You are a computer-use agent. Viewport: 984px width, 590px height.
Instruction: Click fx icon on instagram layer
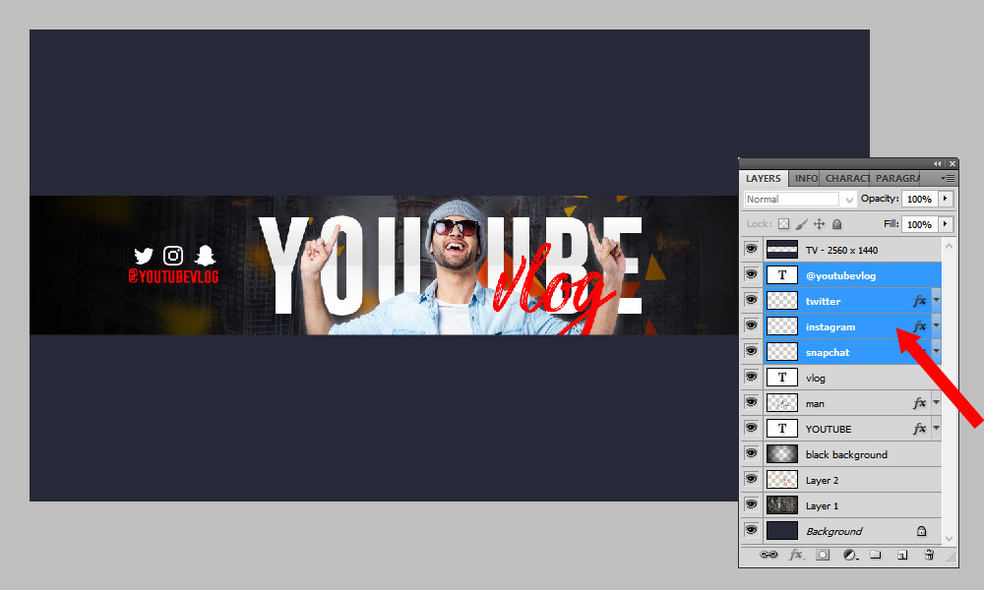[x=919, y=326]
